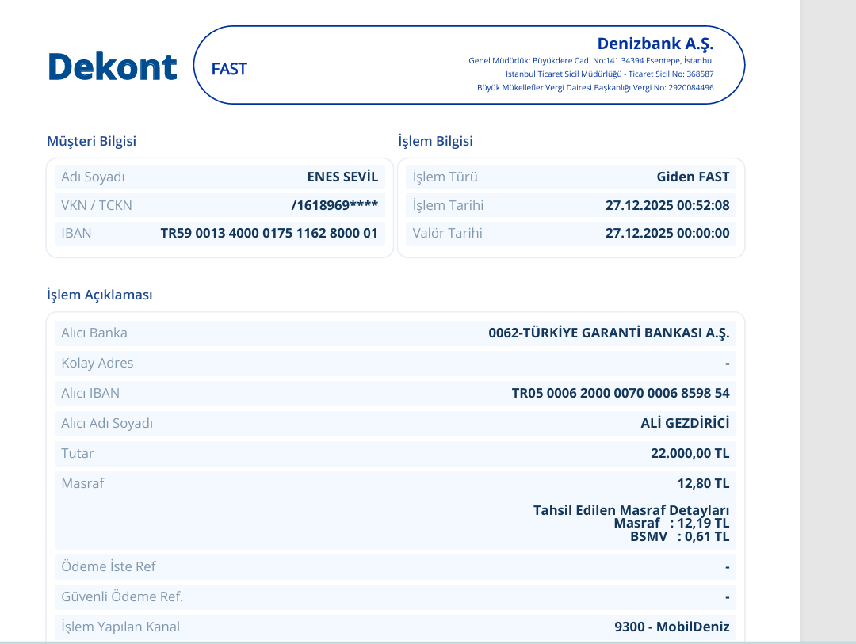Select the masked ID /1618969****
This screenshot has width=856, height=644.
[x=334, y=205]
